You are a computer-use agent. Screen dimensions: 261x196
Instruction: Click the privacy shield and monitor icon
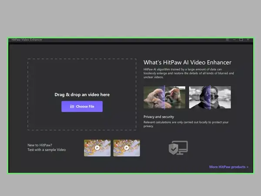click(178, 148)
